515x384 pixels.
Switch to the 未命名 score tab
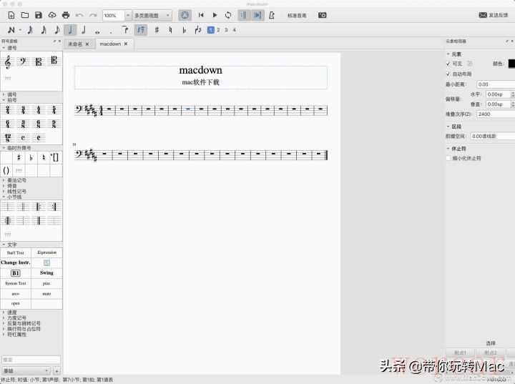coord(75,44)
